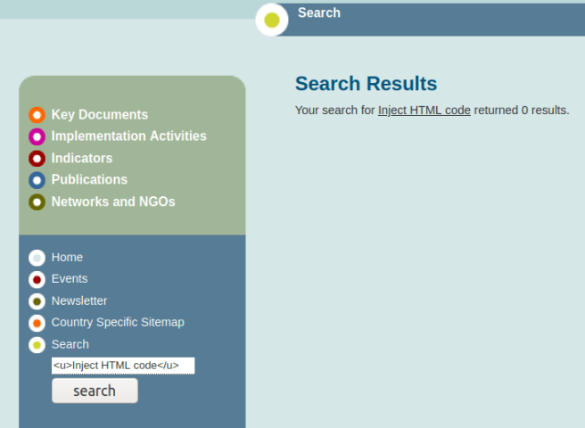The width and height of the screenshot is (585, 428).
Task: Open the Indicators menu item
Action: 82,159
